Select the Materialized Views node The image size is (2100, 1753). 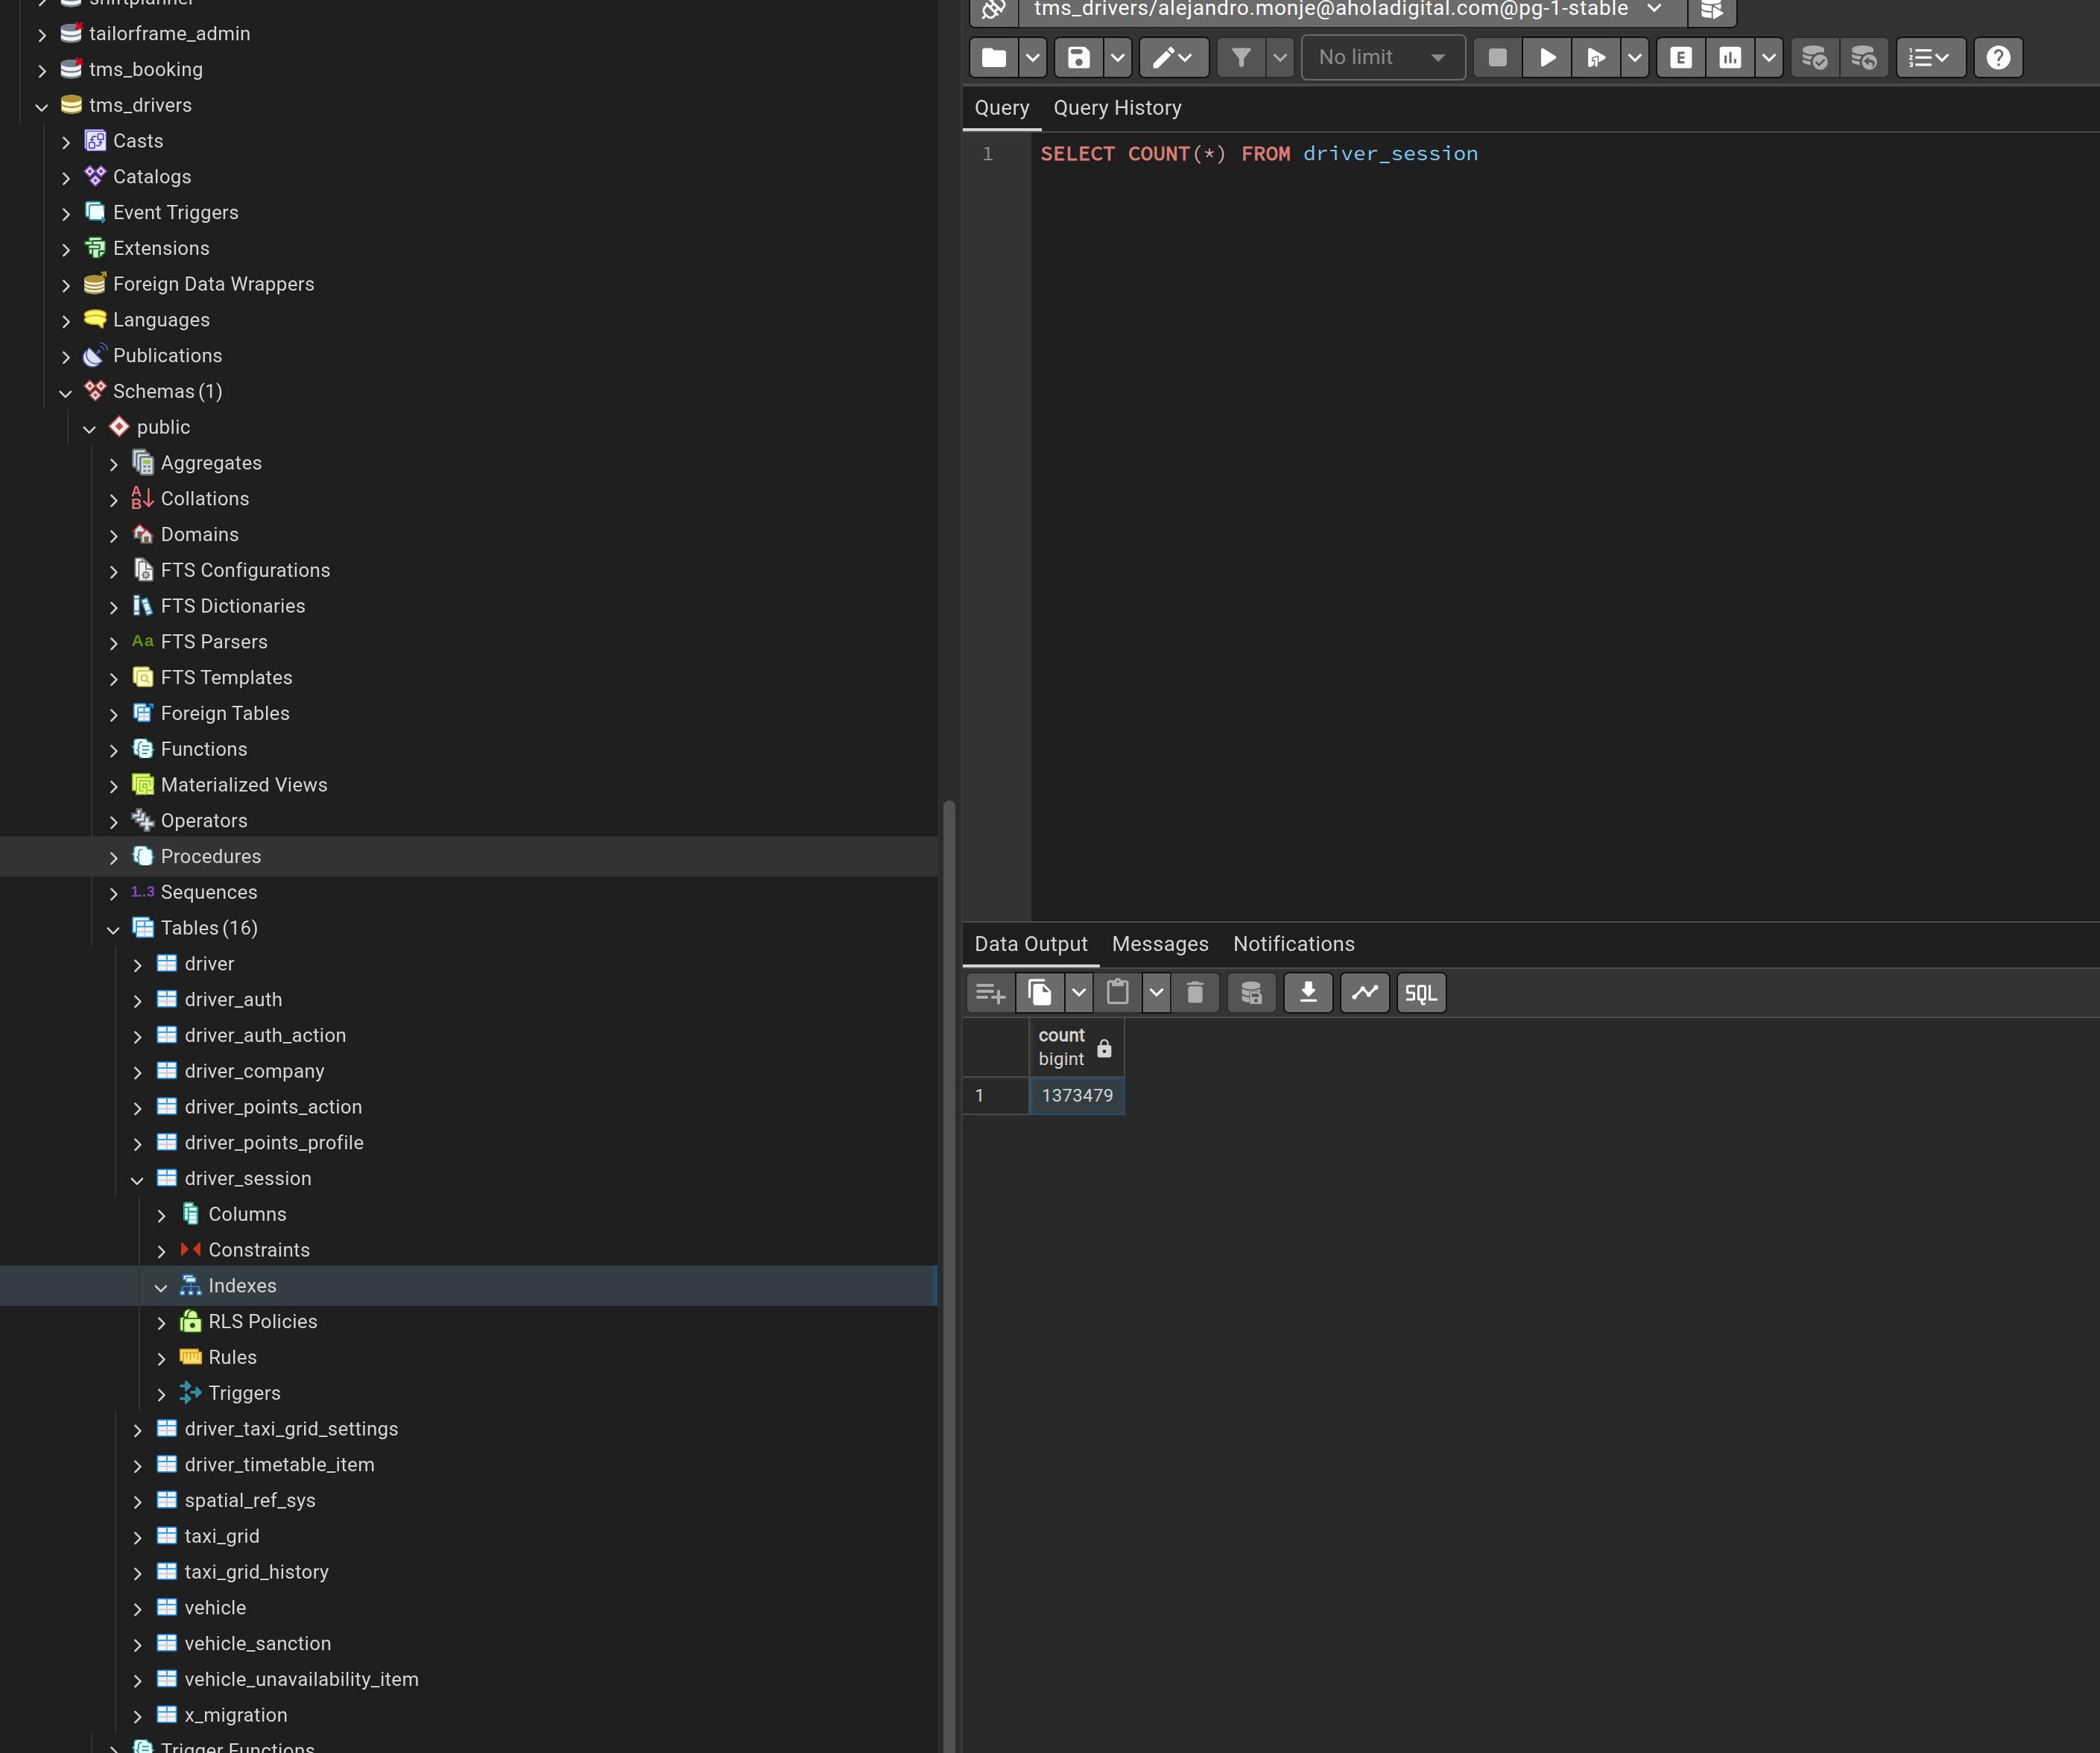[x=244, y=785]
